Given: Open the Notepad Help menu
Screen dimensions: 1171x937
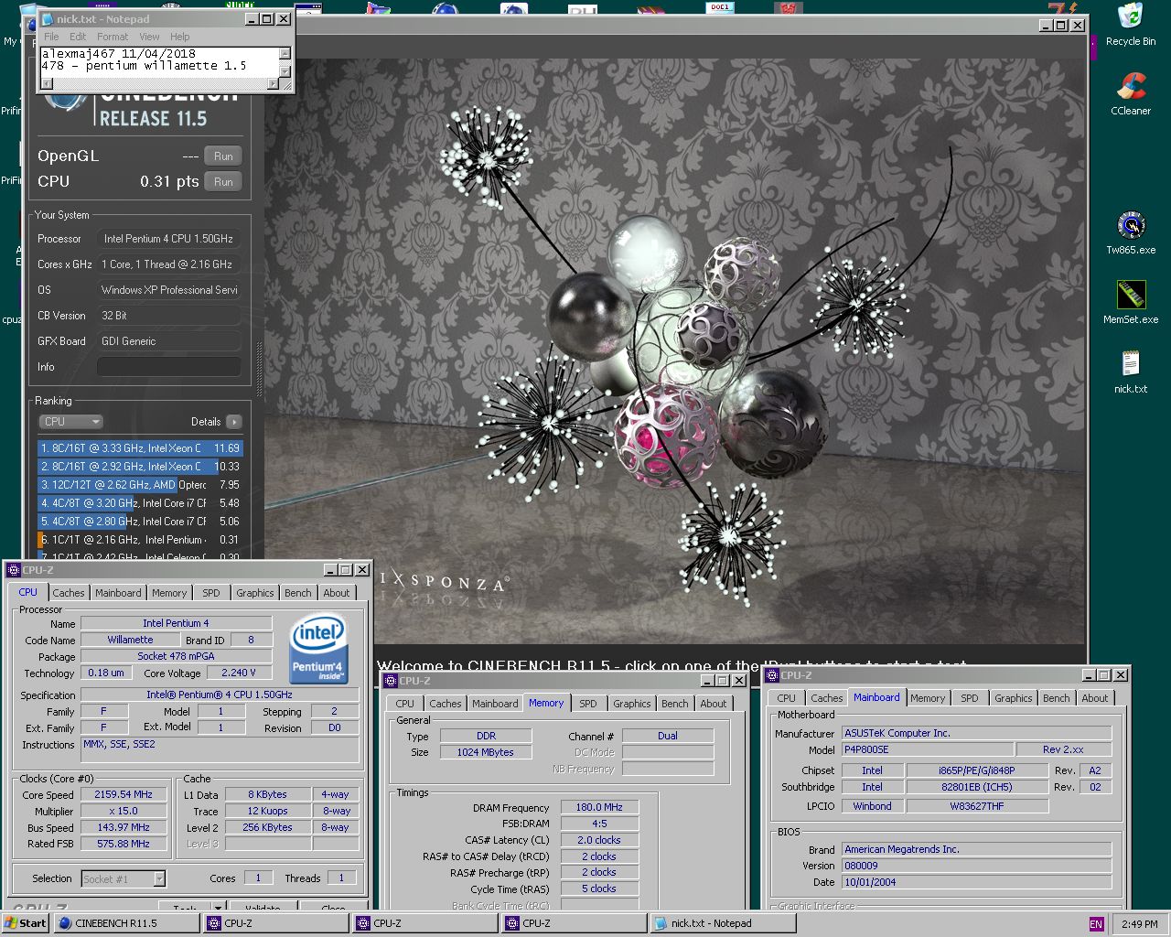Looking at the screenshot, I should point(179,37).
